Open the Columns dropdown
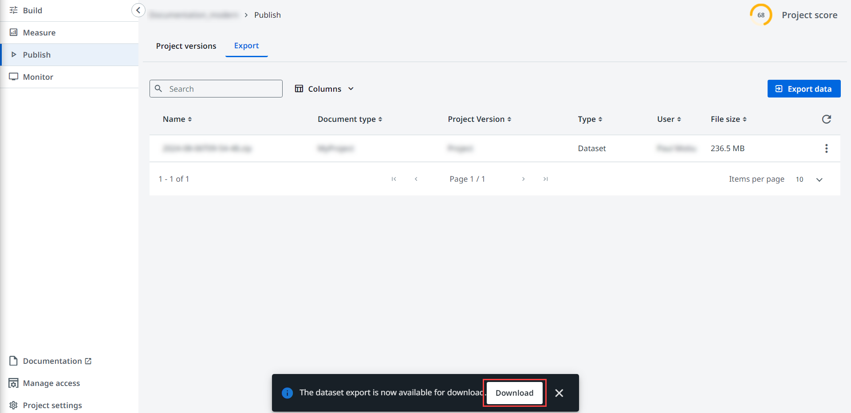 [x=324, y=89]
